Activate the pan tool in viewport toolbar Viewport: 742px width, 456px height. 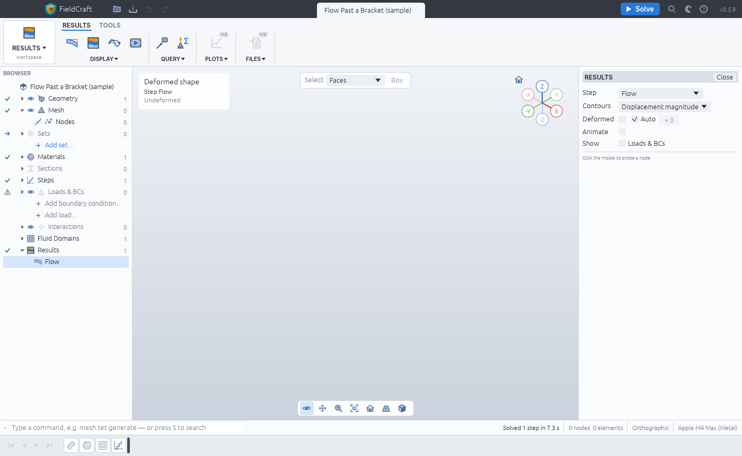322,408
